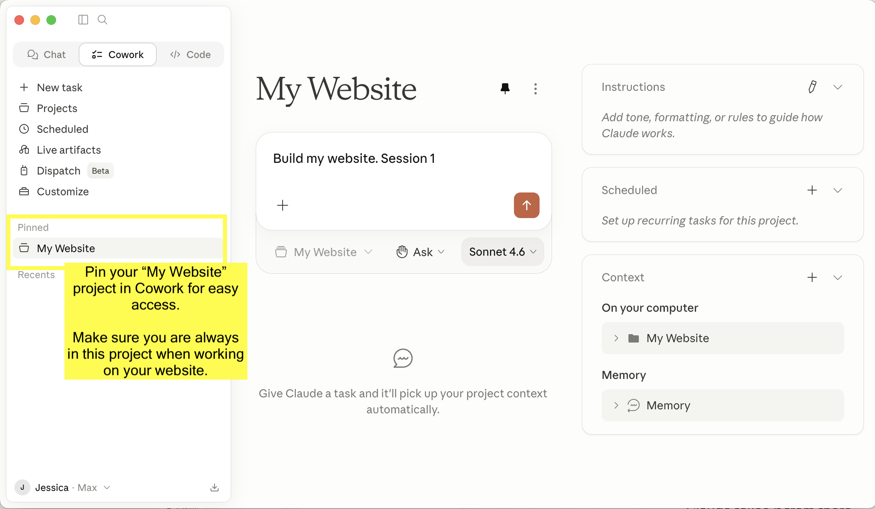Click 'Set up recurring tasks for this project.'
The image size is (875, 509).
(x=700, y=220)
